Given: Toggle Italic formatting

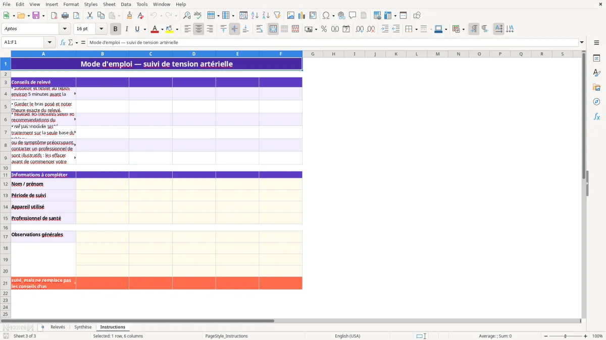Looking at the screenshot, I should click(x=127, y=29).
